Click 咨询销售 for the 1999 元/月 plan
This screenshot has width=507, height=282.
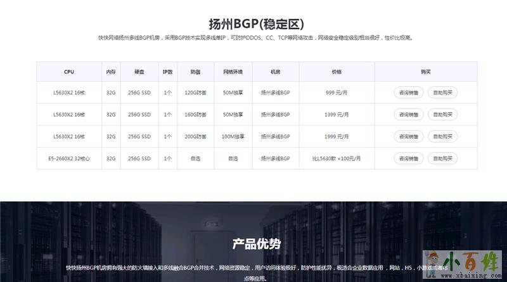(x=408, y=136)
